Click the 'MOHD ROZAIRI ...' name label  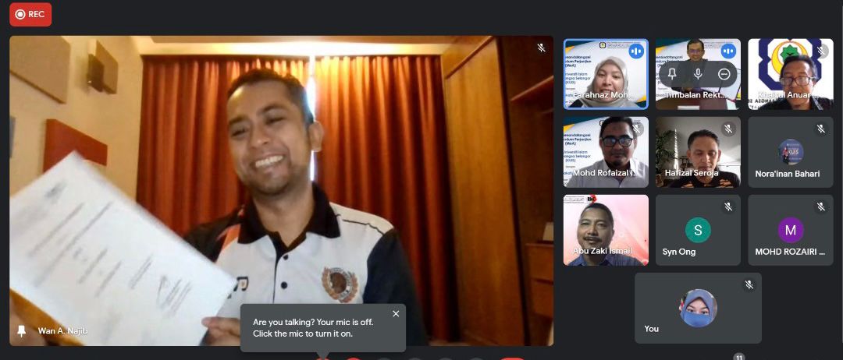[790, 252]
